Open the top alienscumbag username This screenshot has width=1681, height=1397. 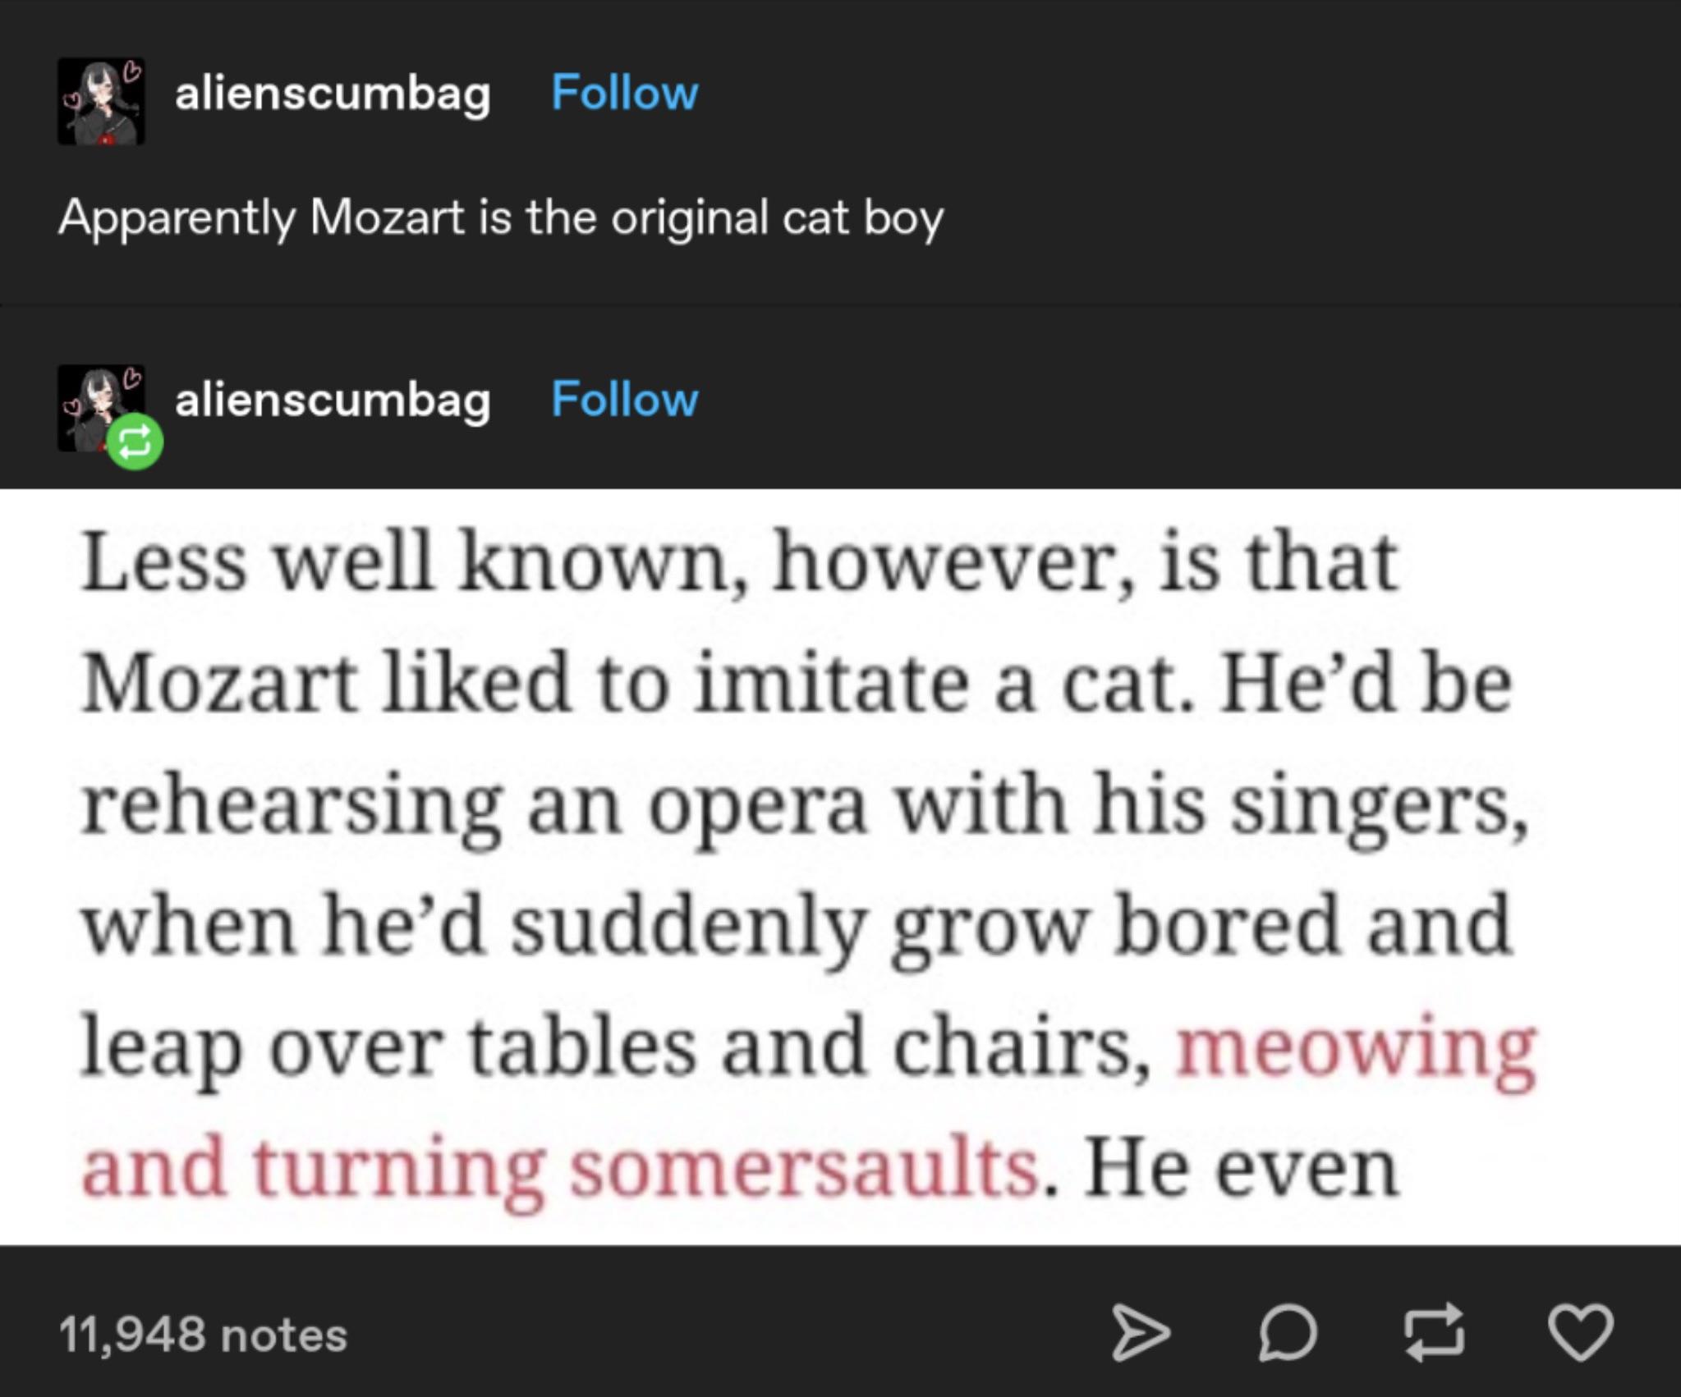[x=333, y=94]
